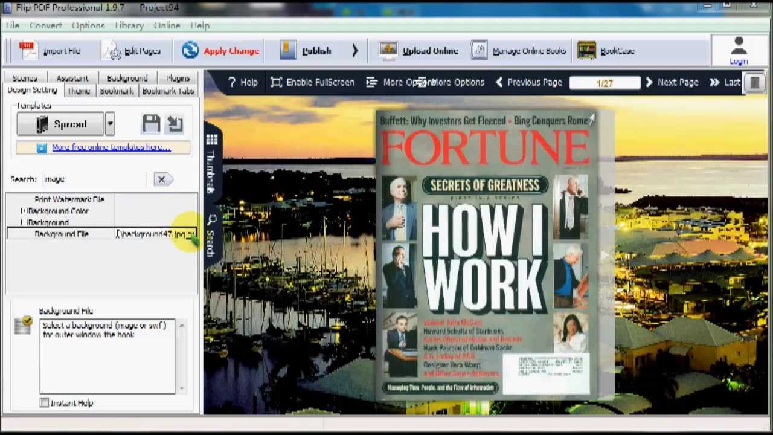
Task: Click the description text box for Background File
Action: pos(107,356)
